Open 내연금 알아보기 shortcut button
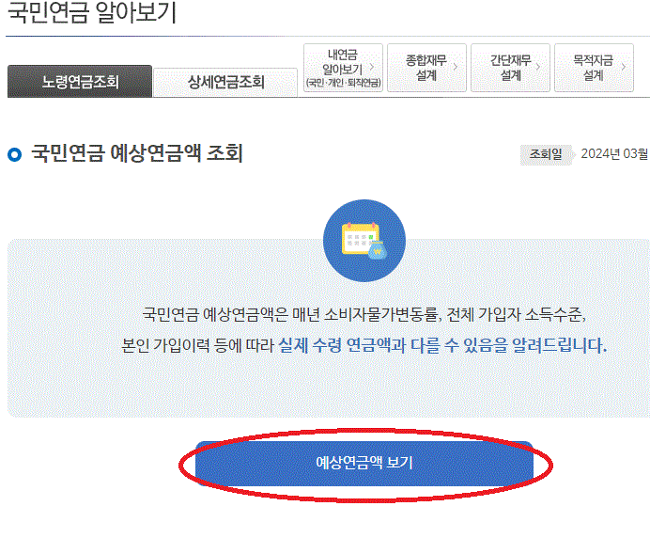Viewport: 650px width, 538px height. (x=343, y=68)
